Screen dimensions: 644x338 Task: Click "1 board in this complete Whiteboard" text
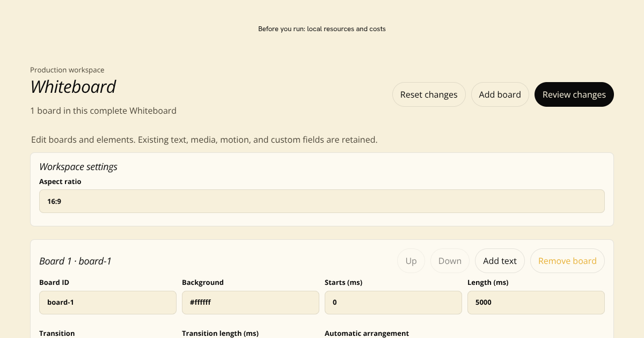coord(103,111)
